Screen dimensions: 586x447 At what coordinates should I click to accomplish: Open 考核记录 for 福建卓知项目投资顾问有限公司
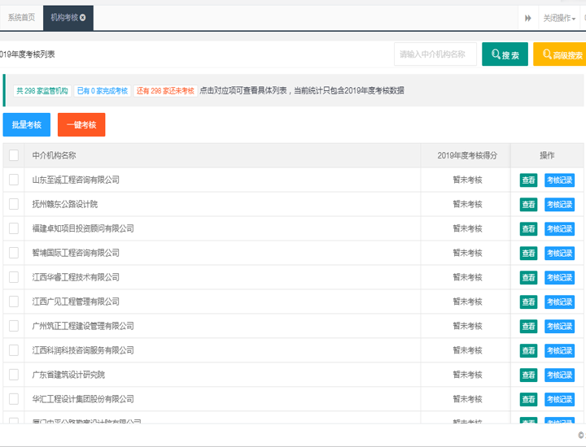559,228
